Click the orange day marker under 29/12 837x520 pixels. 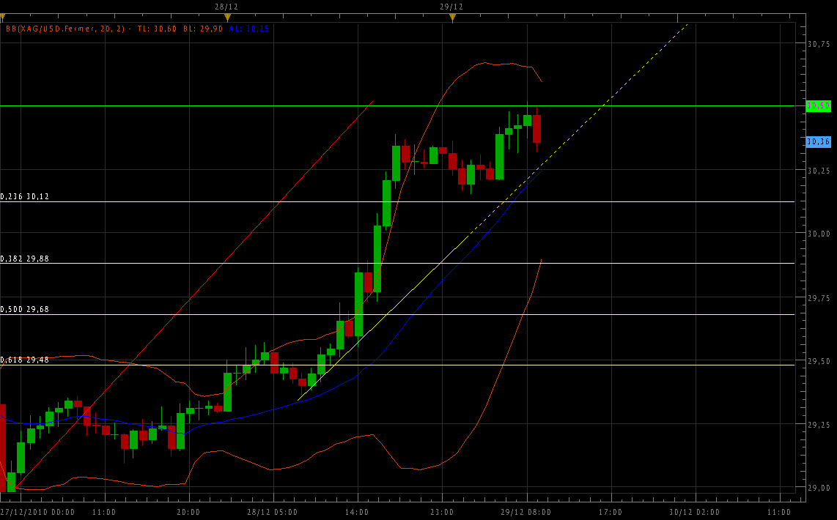(x=452, y=17)
